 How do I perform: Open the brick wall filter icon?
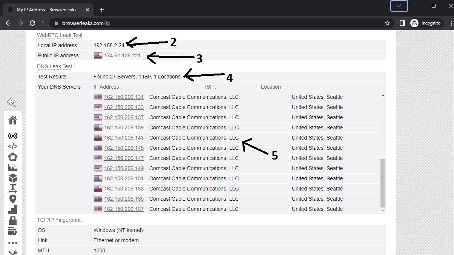pos(13,230)
